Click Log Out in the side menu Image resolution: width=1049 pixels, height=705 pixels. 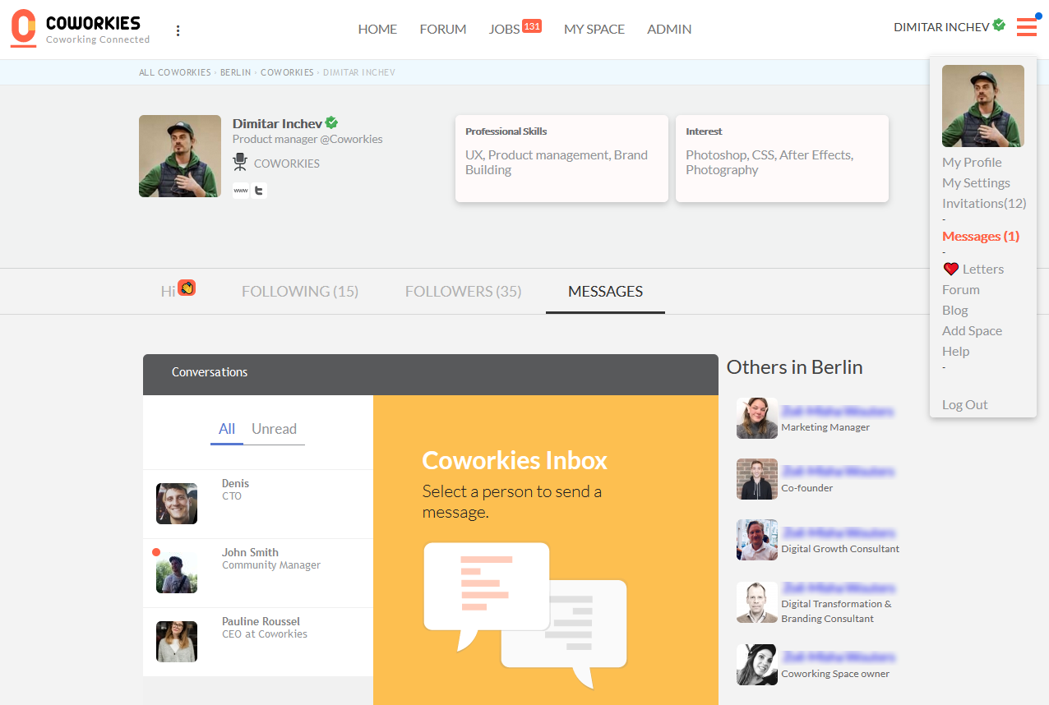(965, 404)
